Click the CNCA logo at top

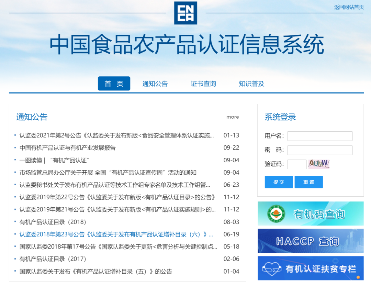click(185, 13)
